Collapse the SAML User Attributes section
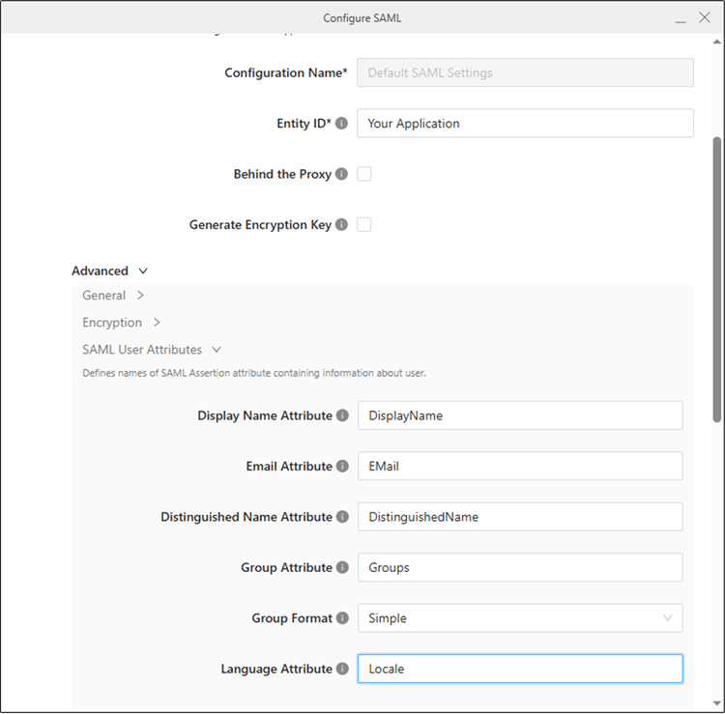 [x=151, y=350]
